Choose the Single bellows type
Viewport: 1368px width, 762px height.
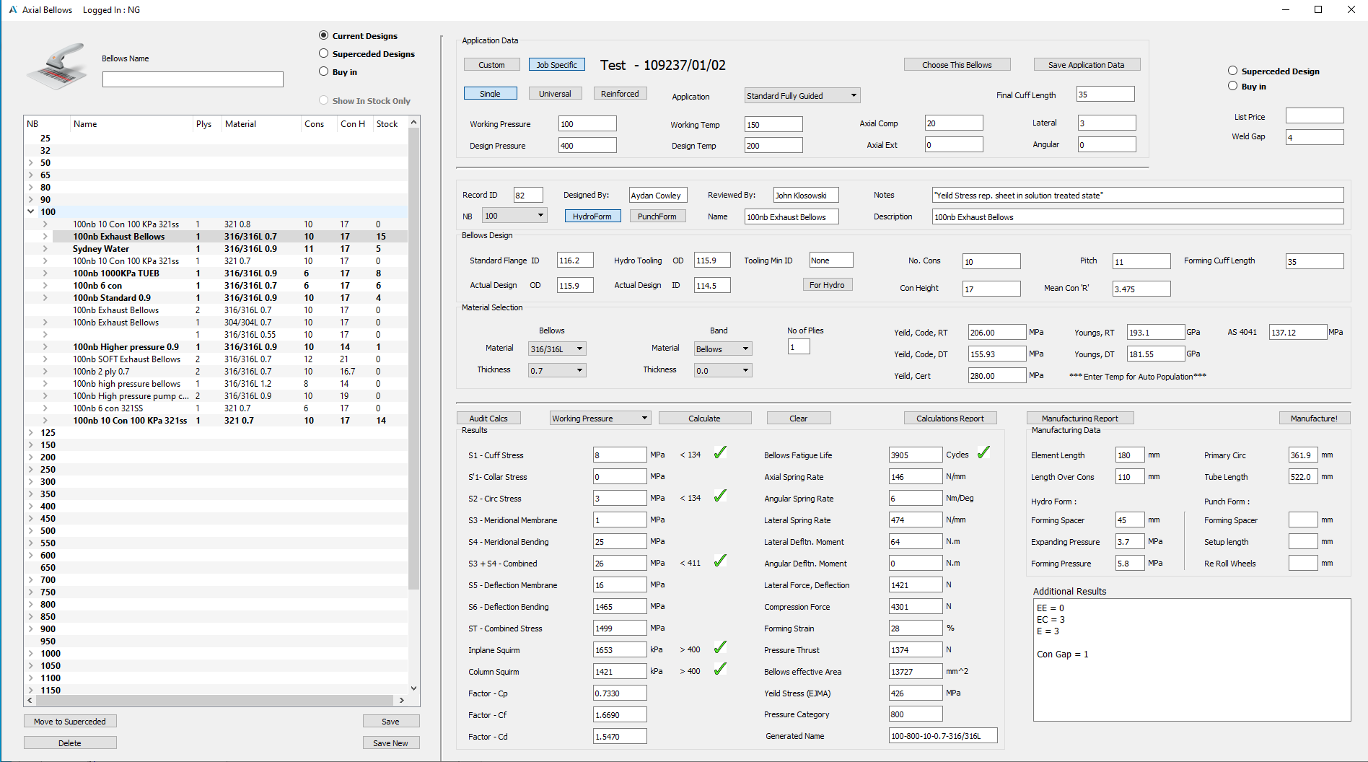[x=490, y=93]
